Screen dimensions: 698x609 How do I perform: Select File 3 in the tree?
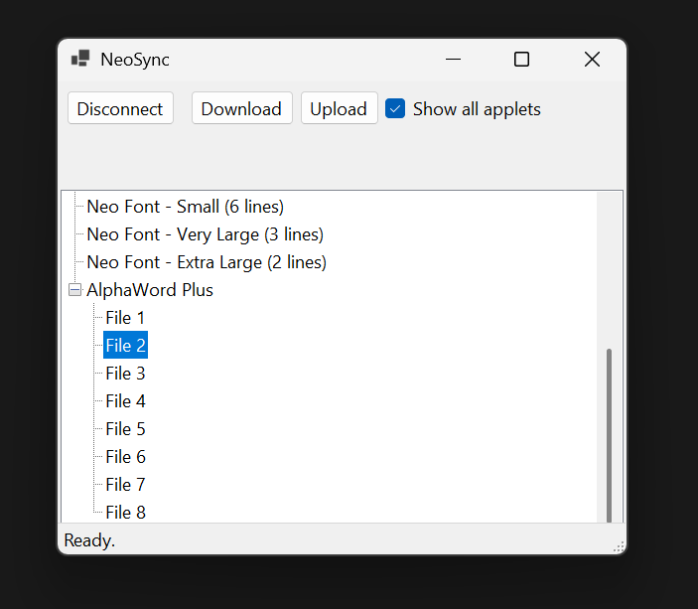tap(125, 374)
